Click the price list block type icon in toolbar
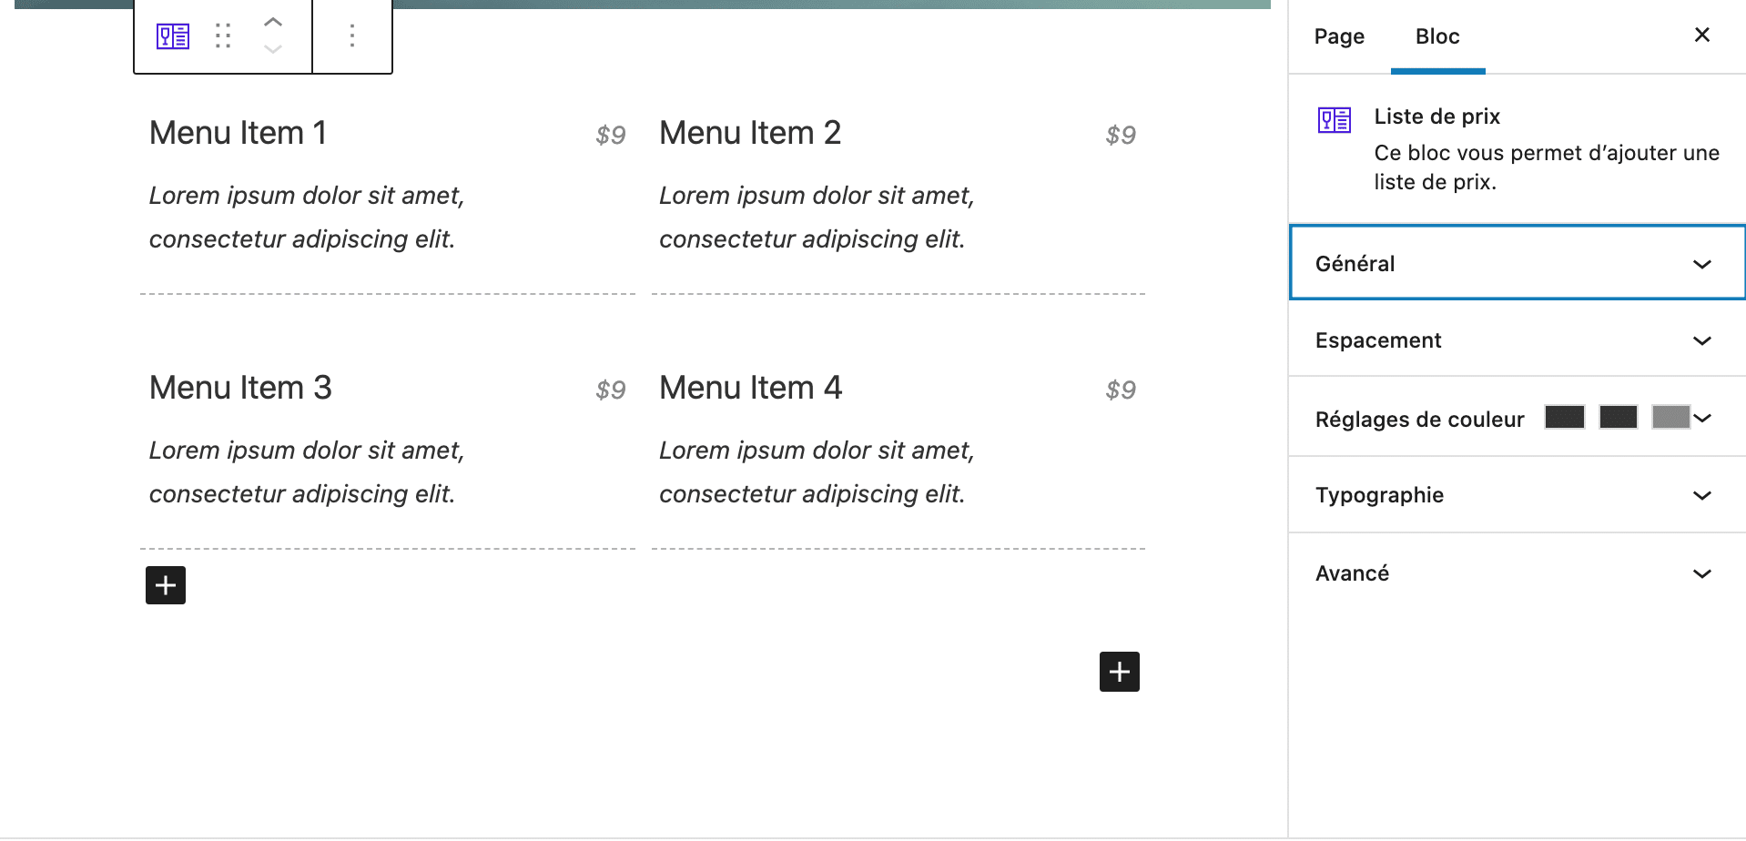1746x841 pixels. pyautogui.click(x=173, y=36)
